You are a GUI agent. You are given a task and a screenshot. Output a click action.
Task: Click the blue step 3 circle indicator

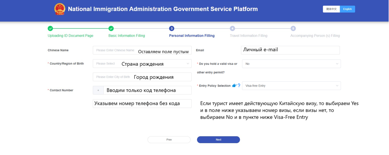(x=171, y=29)
